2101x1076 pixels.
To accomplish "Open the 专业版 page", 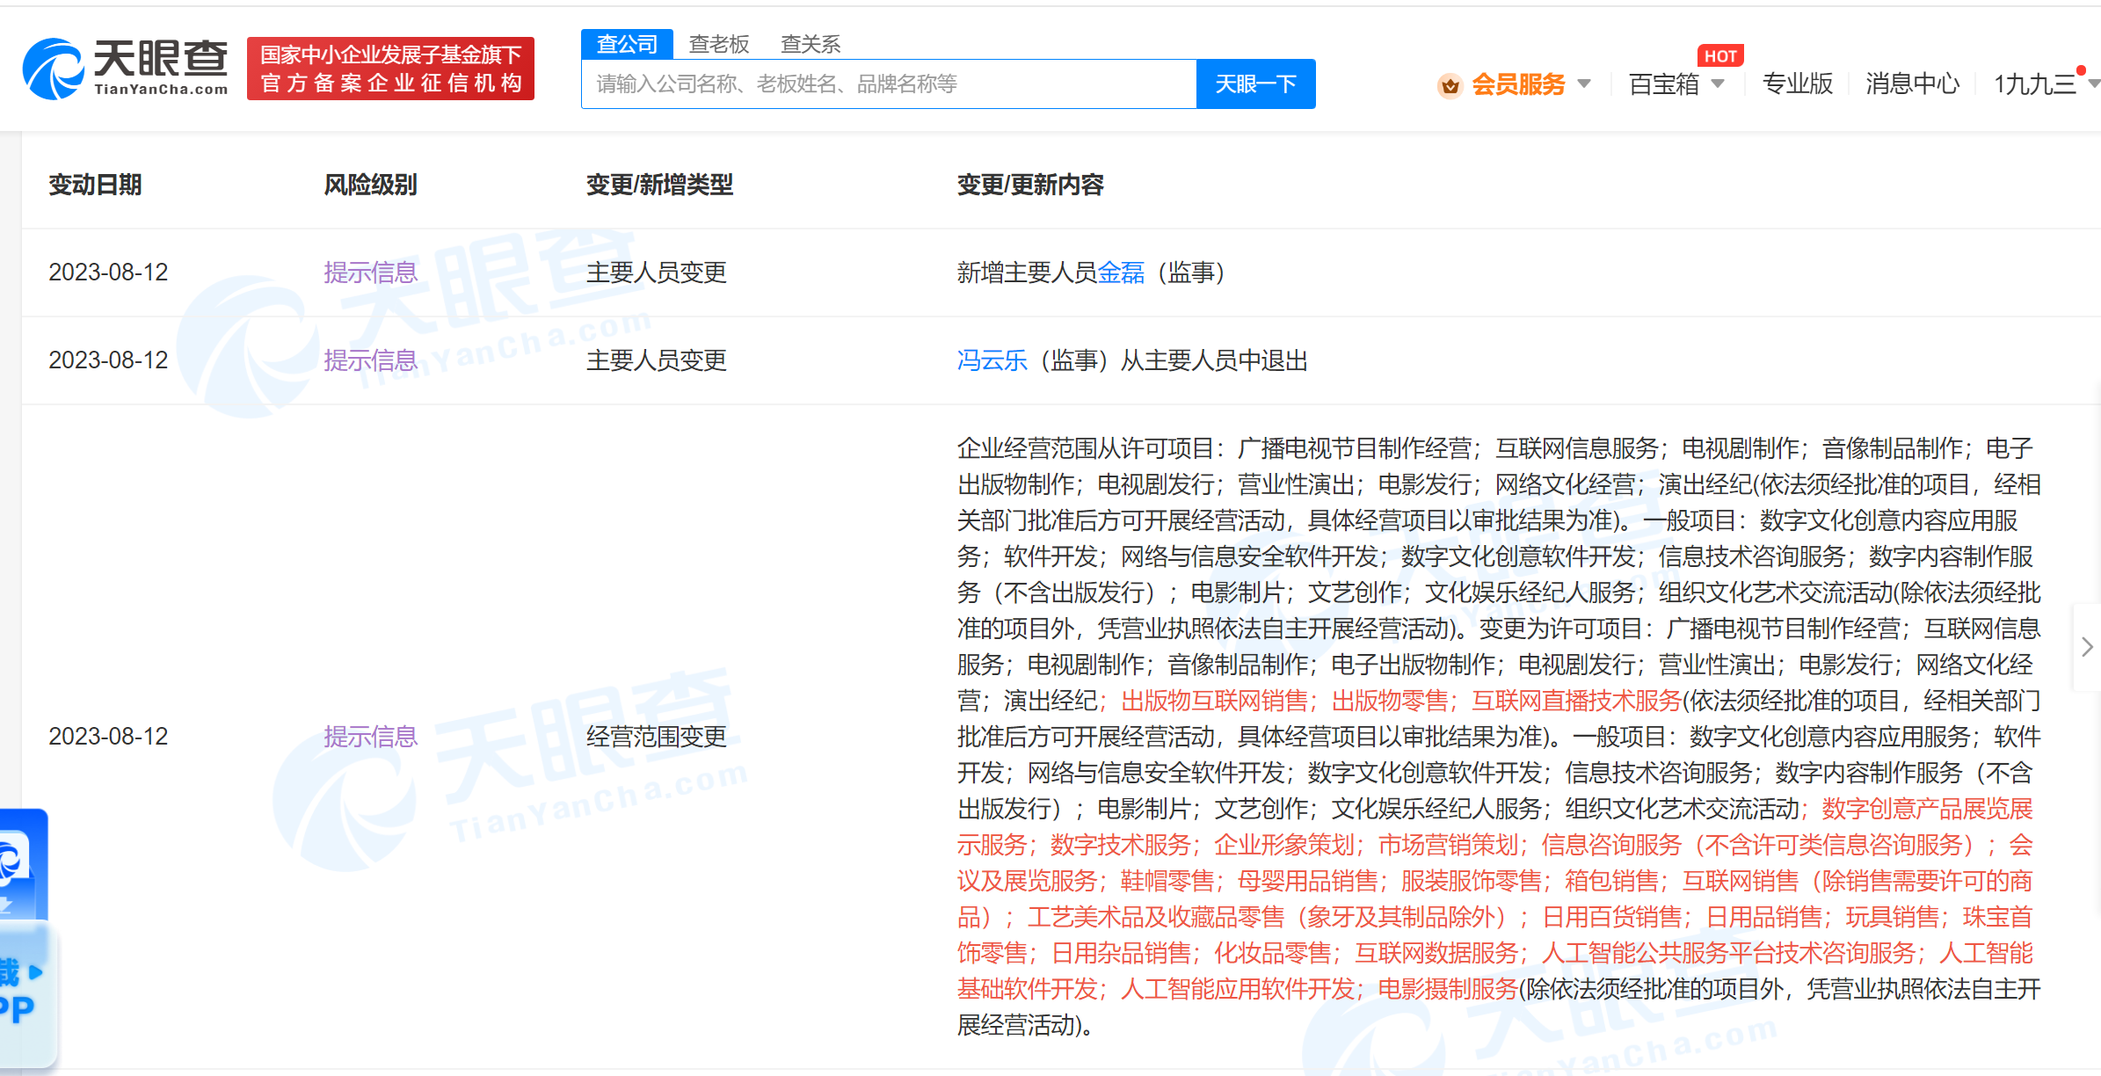I will 1797,84.
